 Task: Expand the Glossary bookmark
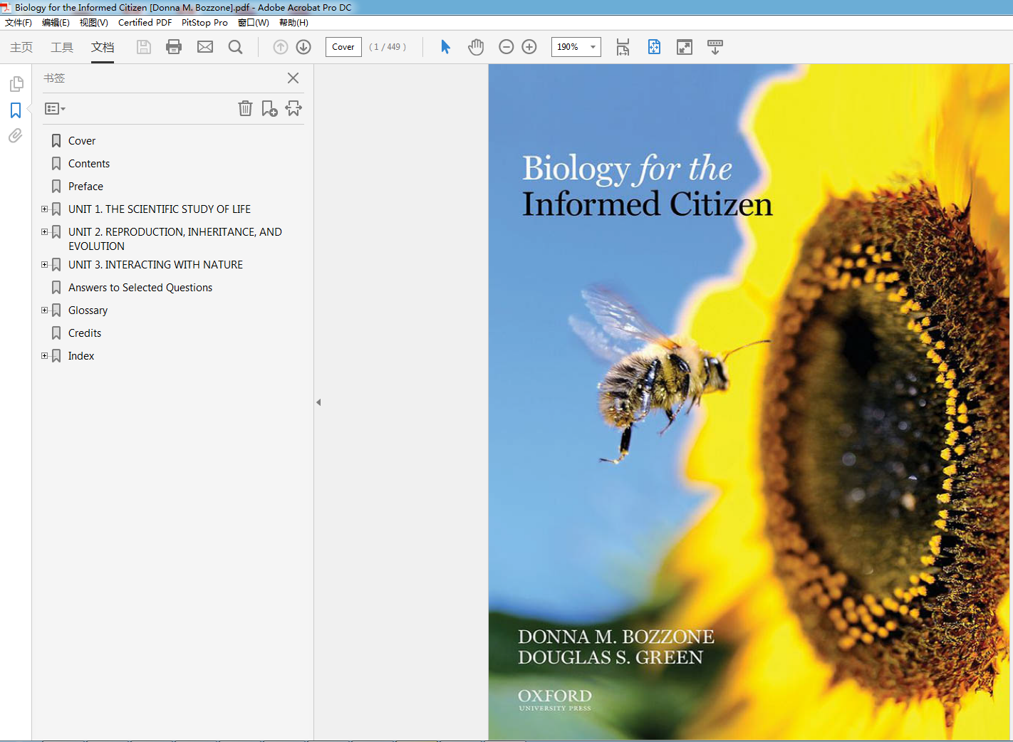[x=44, y=310]
